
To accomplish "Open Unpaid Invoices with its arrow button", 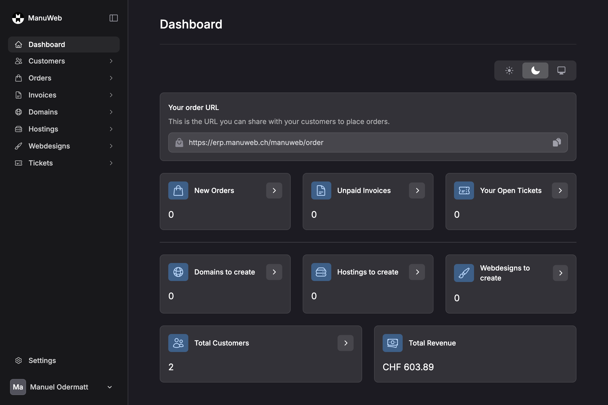I will 417,190.
